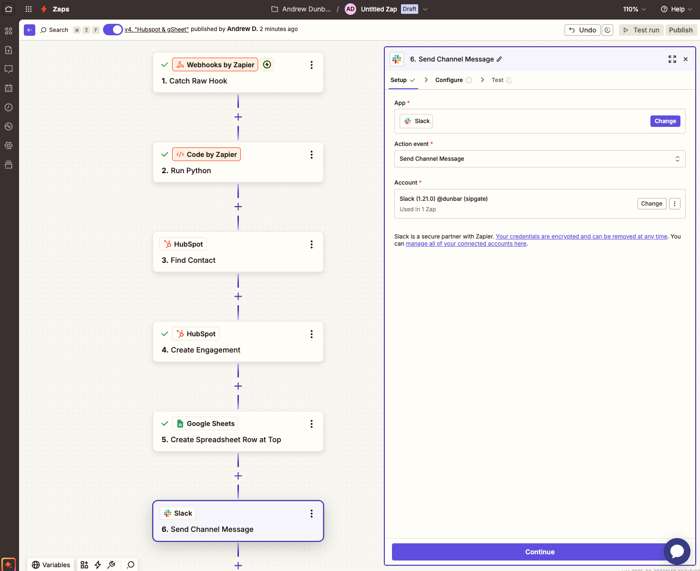Click the orange Zaps lightning logo
This screenshot has height=571, width=700.
[x=44, y=9]
